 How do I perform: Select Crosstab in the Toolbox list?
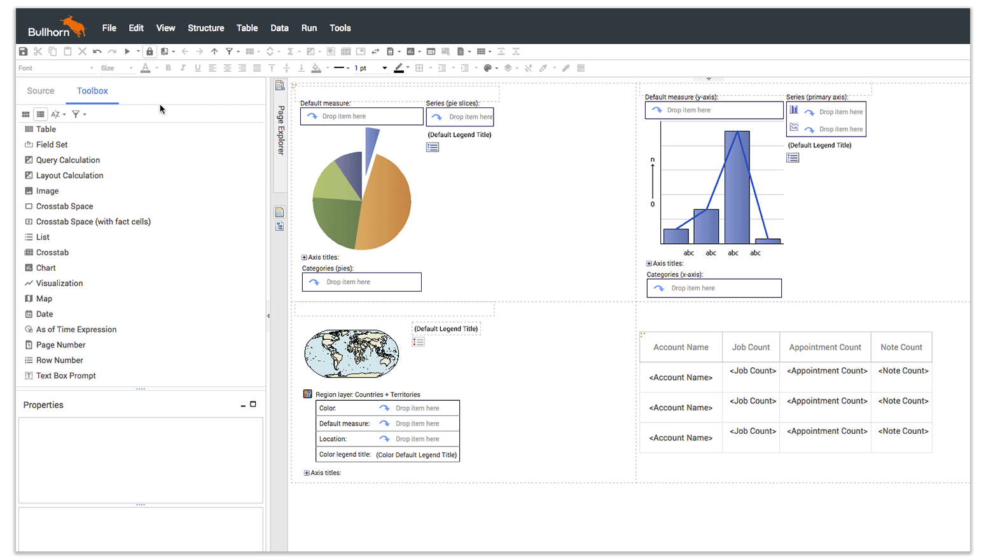(x=52, y=253)
